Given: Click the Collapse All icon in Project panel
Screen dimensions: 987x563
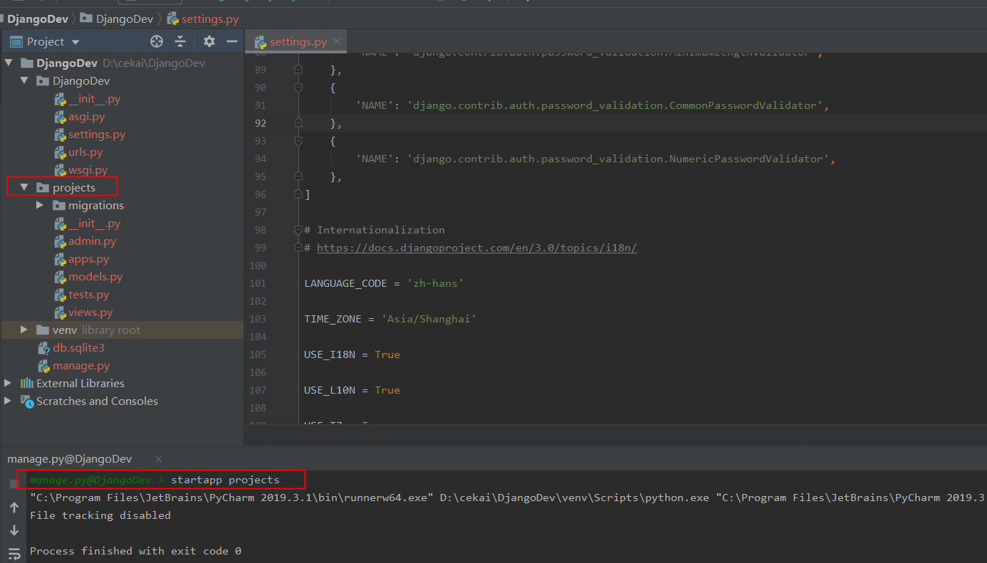Looking at the screenshot, I should point(180,41).
